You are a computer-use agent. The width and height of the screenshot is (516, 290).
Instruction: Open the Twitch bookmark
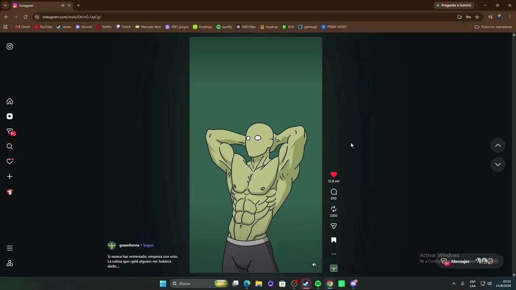(123, 27)
